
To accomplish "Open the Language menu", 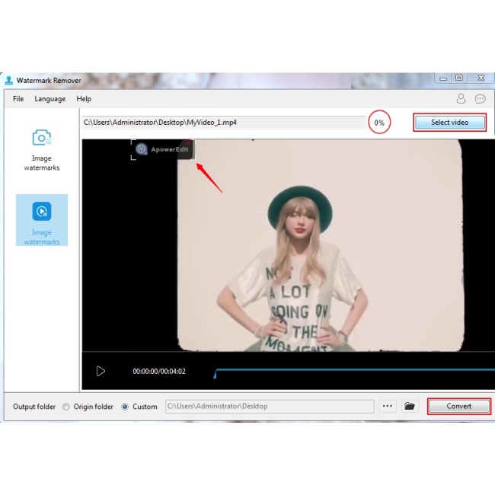I will click(49, 99).
